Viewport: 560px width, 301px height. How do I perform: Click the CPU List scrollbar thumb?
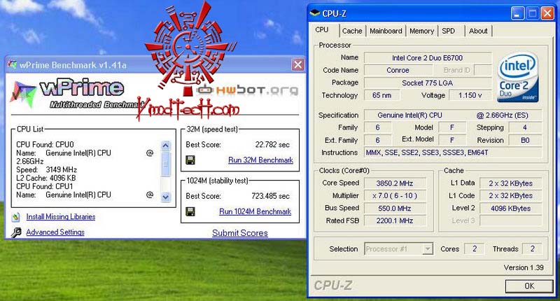click(x=165, y=164)
